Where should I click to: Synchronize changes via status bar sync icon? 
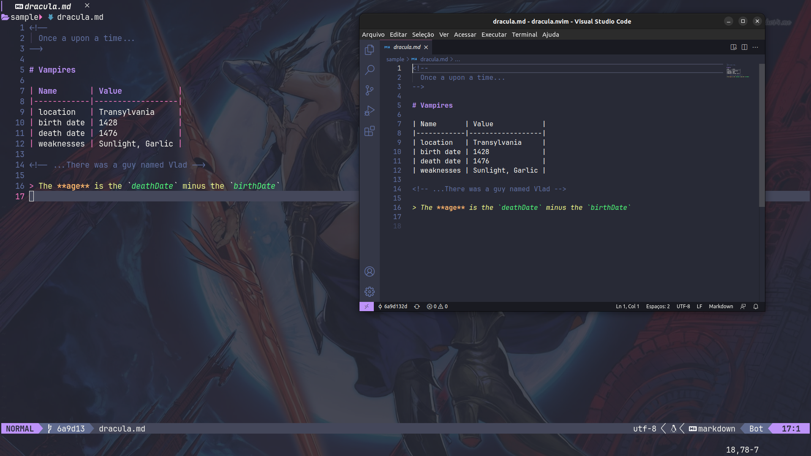[x=417, y=307]
